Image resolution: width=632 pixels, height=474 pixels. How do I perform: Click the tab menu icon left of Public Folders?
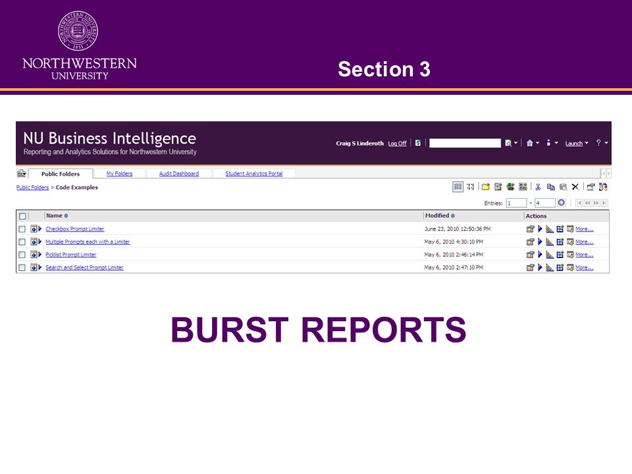[x=21, y=174]
